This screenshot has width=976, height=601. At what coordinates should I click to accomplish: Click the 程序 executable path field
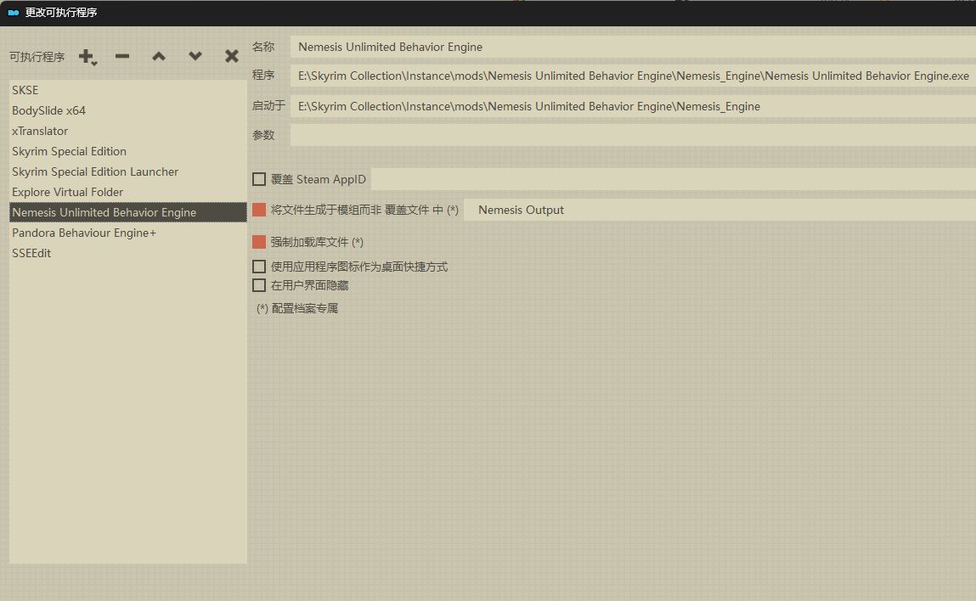point(633,76)
